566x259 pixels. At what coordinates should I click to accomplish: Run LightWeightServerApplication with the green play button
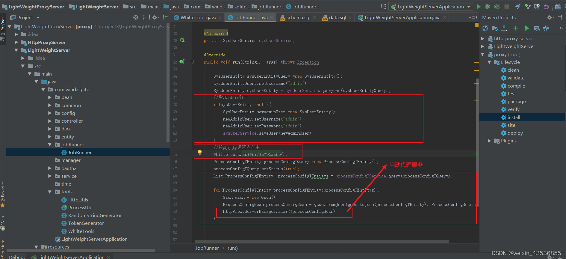click(x=479, y=7)
